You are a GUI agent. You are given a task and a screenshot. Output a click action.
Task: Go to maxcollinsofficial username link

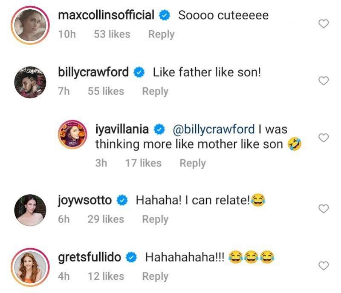pyautogui.click(x=106, y=16)
